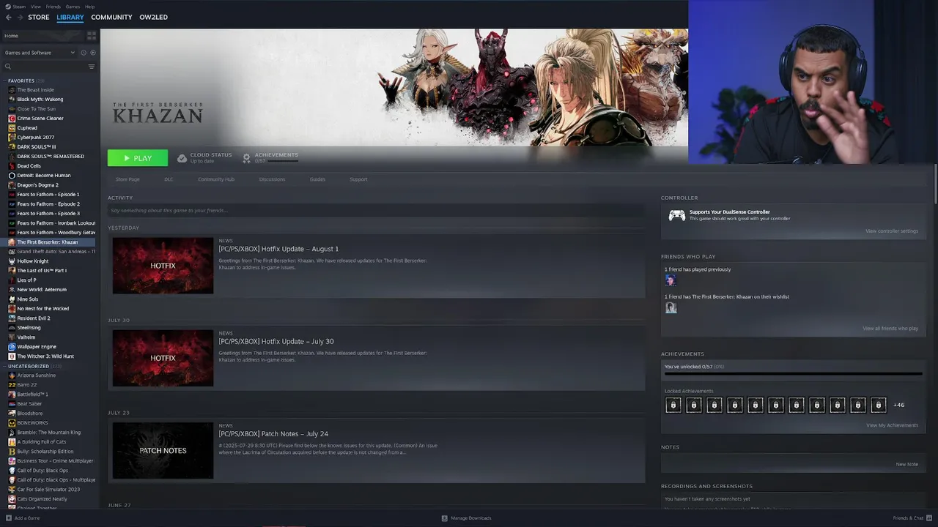Click the activity input field

[x=376, y=211]
